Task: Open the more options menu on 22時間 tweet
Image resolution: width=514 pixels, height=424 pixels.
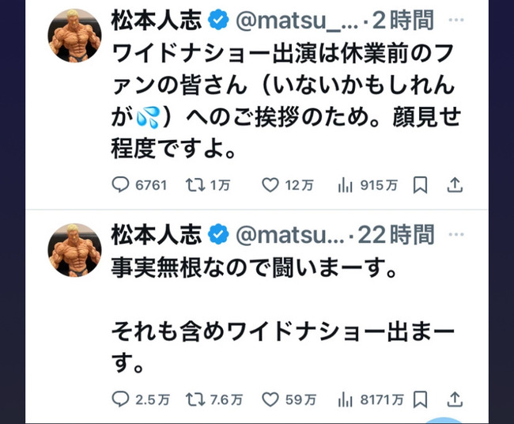Action: (x=456, y=234)
